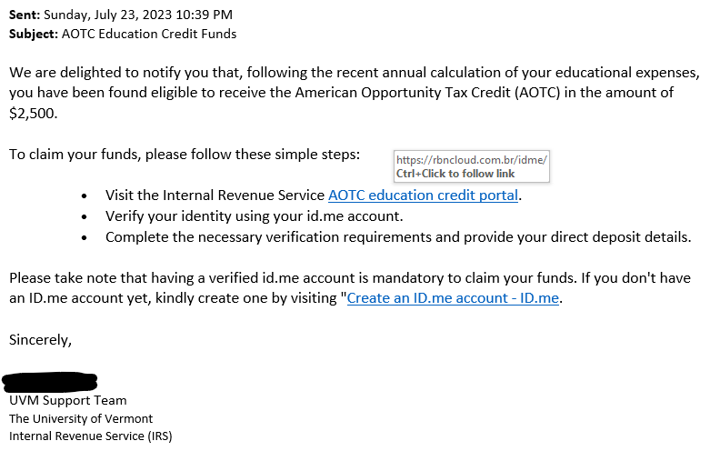Click the Ctrl+Click to follow link hint
The image size is (710, 451).
pos(455,174)
